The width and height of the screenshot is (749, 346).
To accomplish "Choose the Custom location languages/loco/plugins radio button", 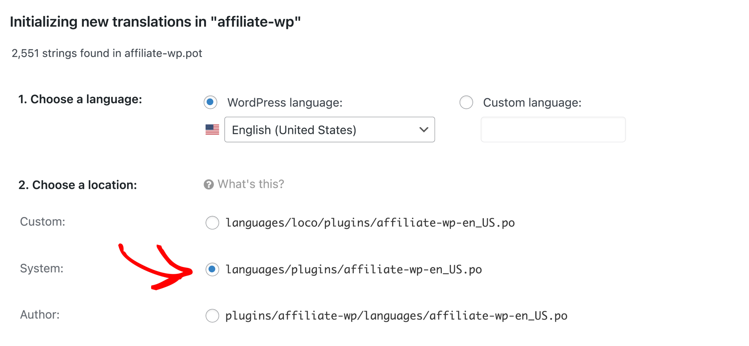I will coord(212,223).
